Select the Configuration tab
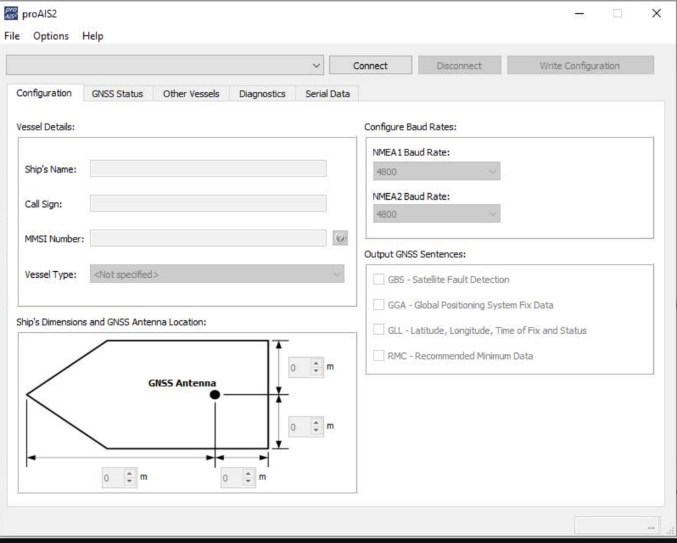 pyautogui.click(x=44, y=93)
